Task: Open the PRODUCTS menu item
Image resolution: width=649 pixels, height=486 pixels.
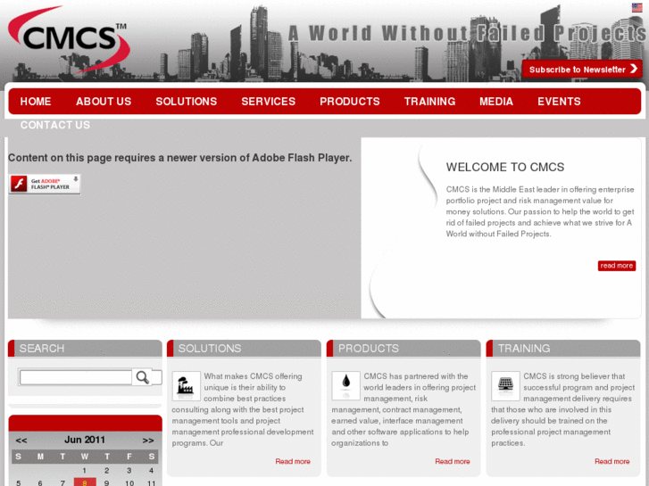Action: 350,102
